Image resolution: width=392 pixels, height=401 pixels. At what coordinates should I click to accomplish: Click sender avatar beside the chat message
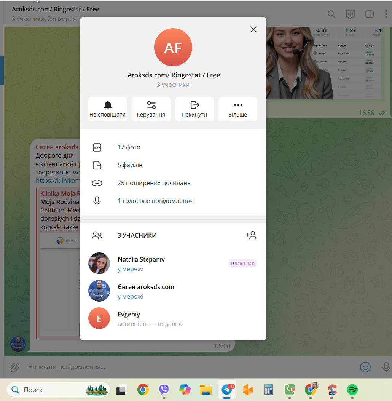pyautogui.click(x=18, y=344)
